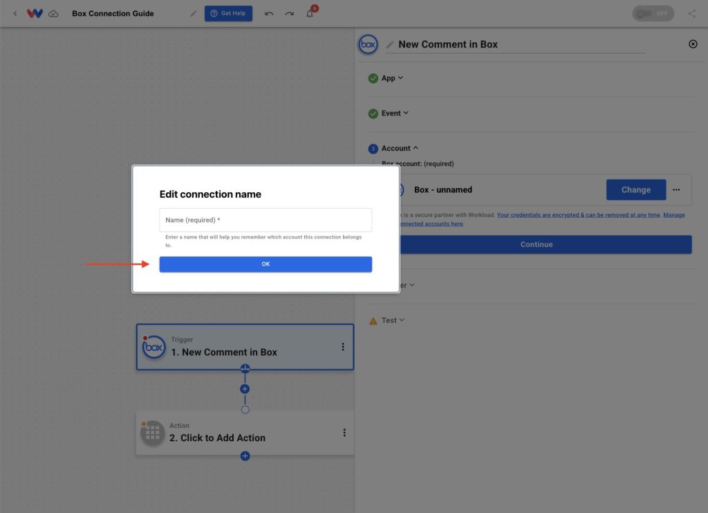
Task: Click the Box Connection Guide title
Action: (x=113, y=14)
